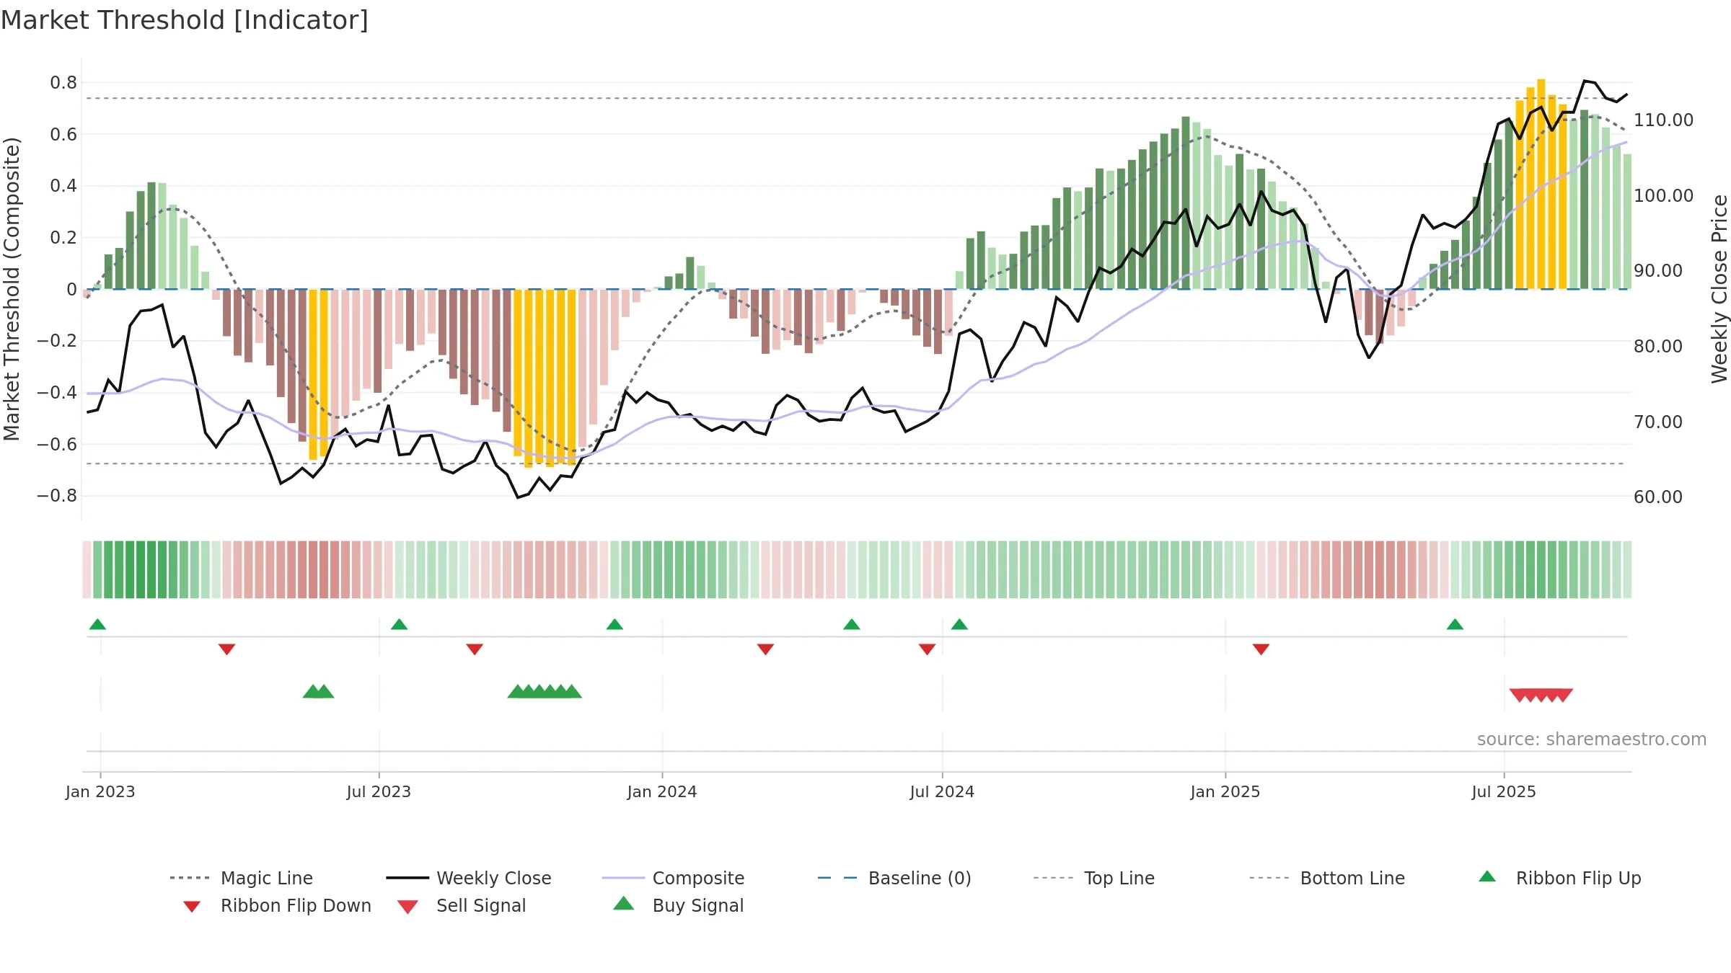Image resolution: width=1731 pixels, height=973 pixels.
Task: Click the Jul 2025 x-axis label
Action: (x=1504, y=792)
